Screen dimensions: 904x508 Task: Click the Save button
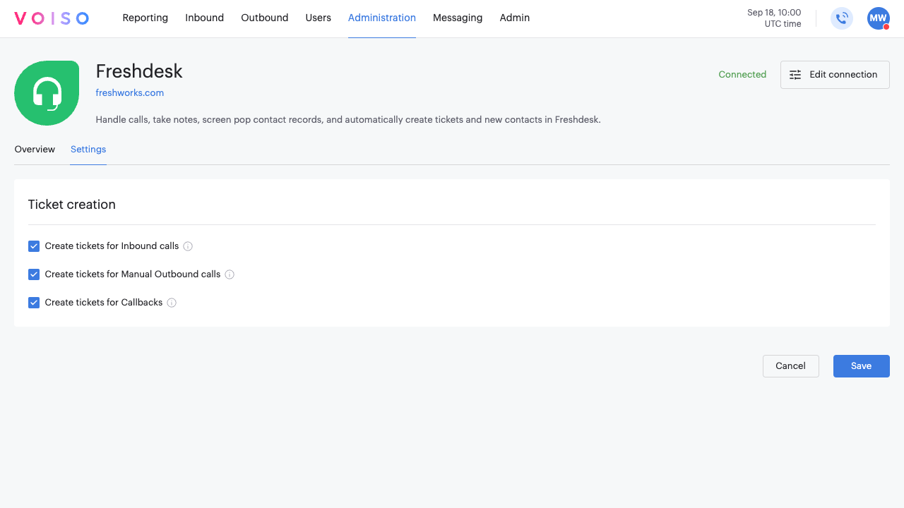coord(862,366)
